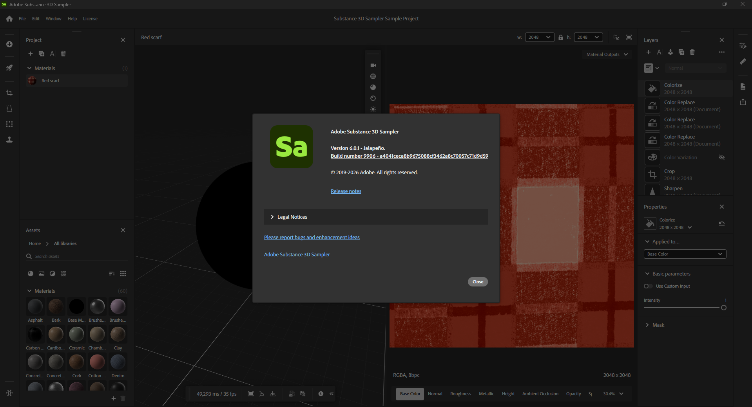Screen dimensions: 752x407
Task: Add a new item in Project panel
Action: [x=31, y=54]
